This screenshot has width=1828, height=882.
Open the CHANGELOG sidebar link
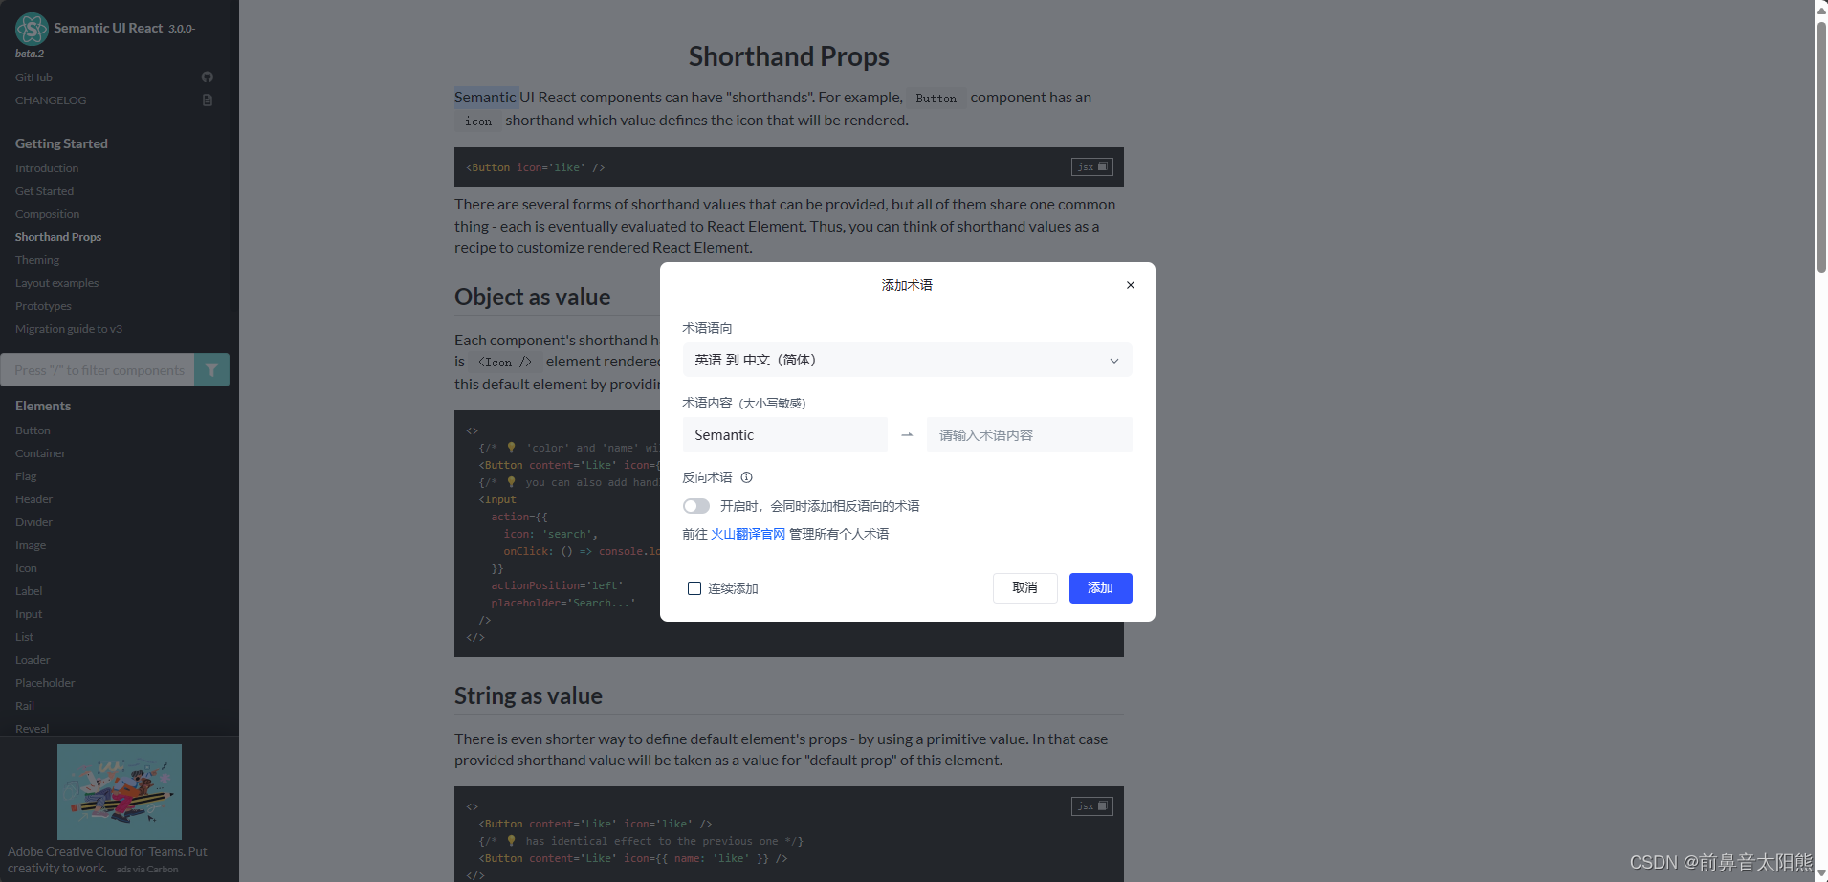(51, 100)
